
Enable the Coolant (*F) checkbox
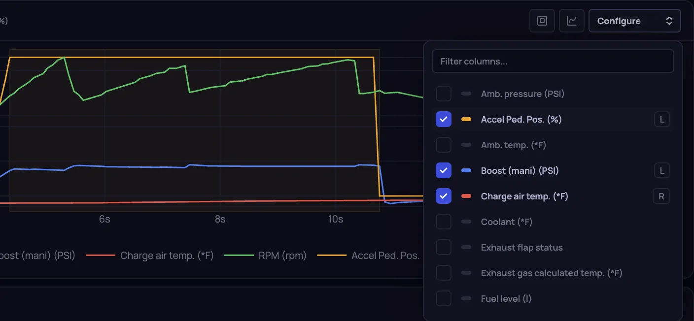(x=444, y=222)
